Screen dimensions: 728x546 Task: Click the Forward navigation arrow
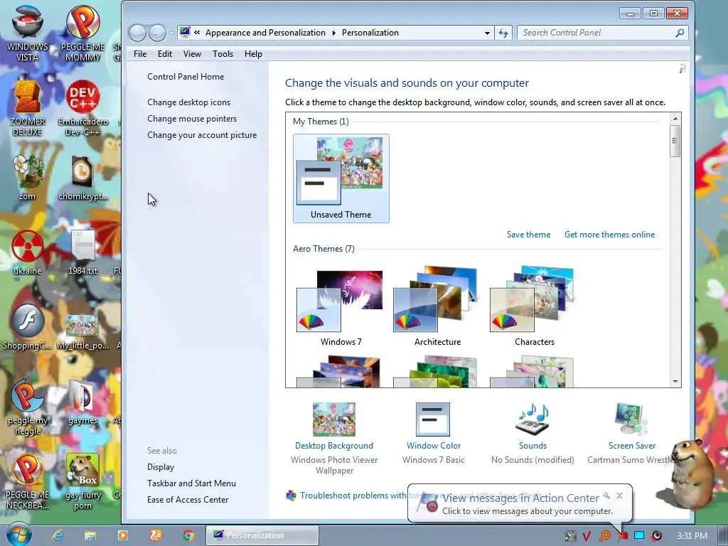[157, 33]
